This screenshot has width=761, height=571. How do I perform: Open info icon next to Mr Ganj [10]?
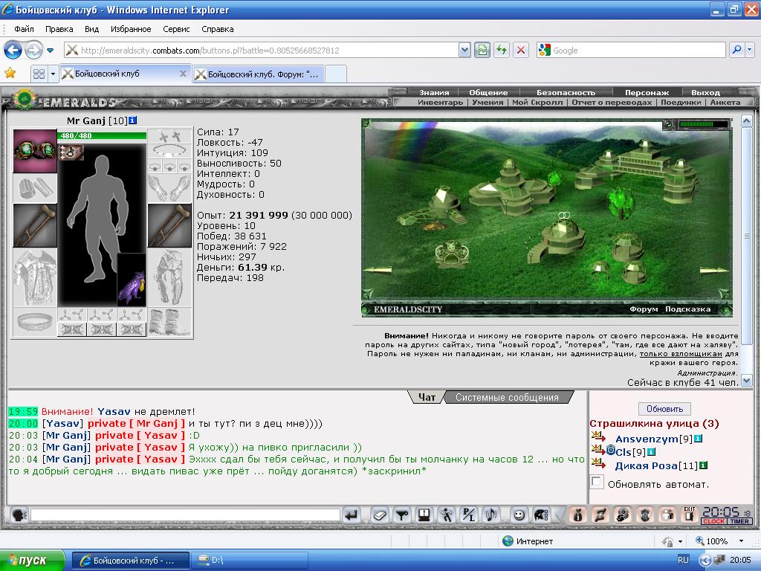click(132, 120)
